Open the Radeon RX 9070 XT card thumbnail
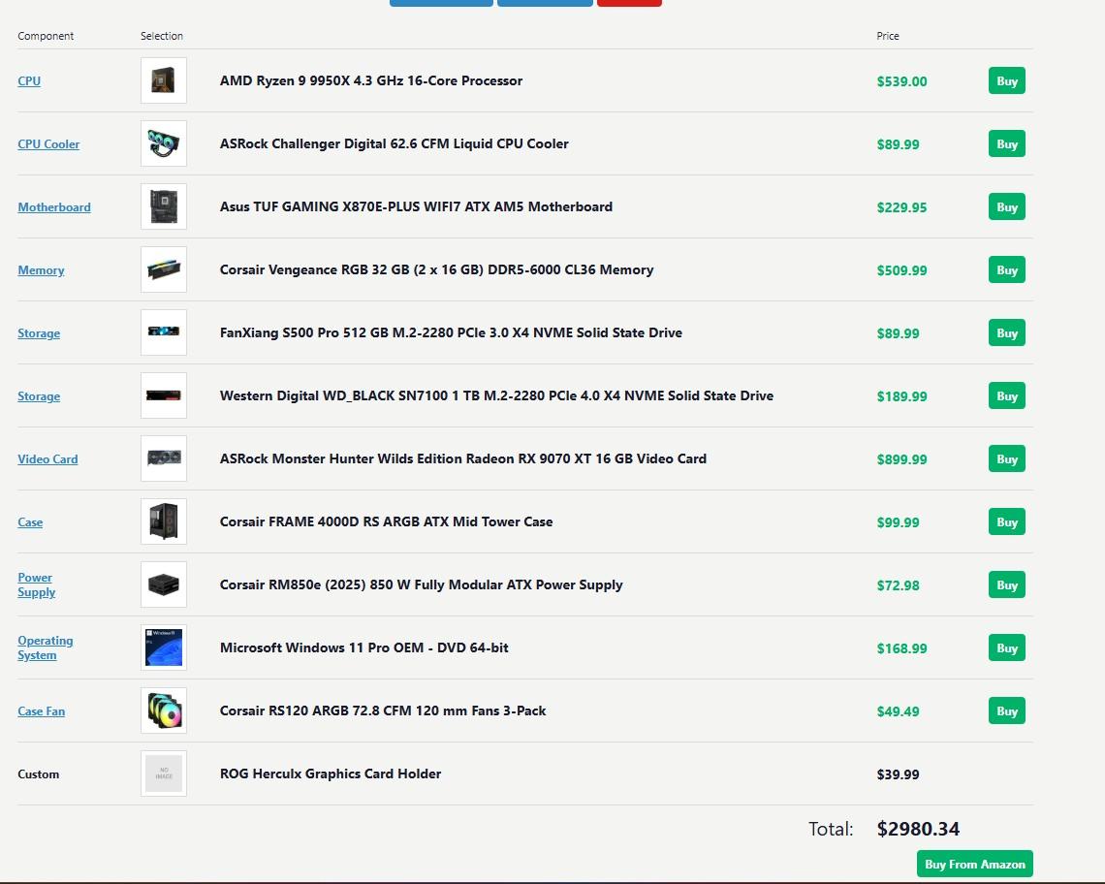Image resolution: width=1105 pixels, height=884 pixels. [x=164, y=458]
